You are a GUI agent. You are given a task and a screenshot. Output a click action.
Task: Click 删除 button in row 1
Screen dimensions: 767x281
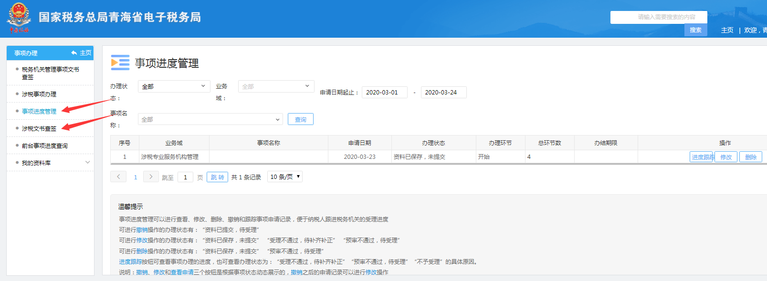pyautogui.click(x=751, y=157)
